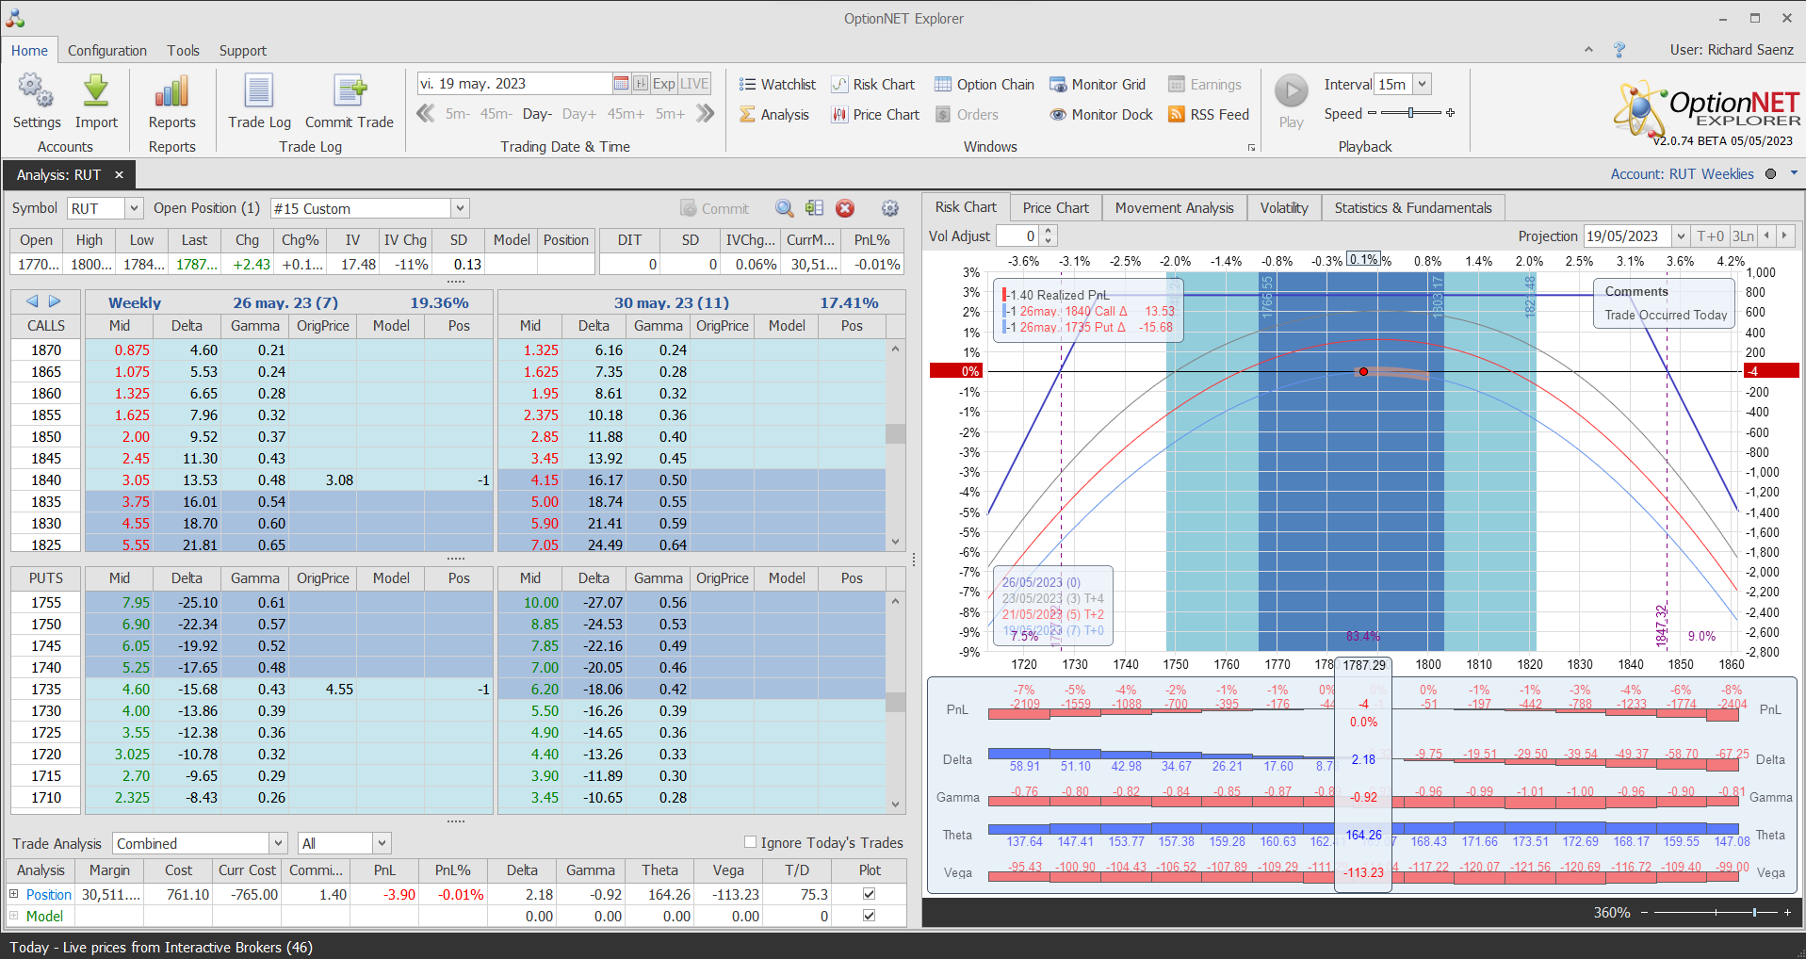
Task: Open the calendar date picker icon
Action: (x=621, y=84)
